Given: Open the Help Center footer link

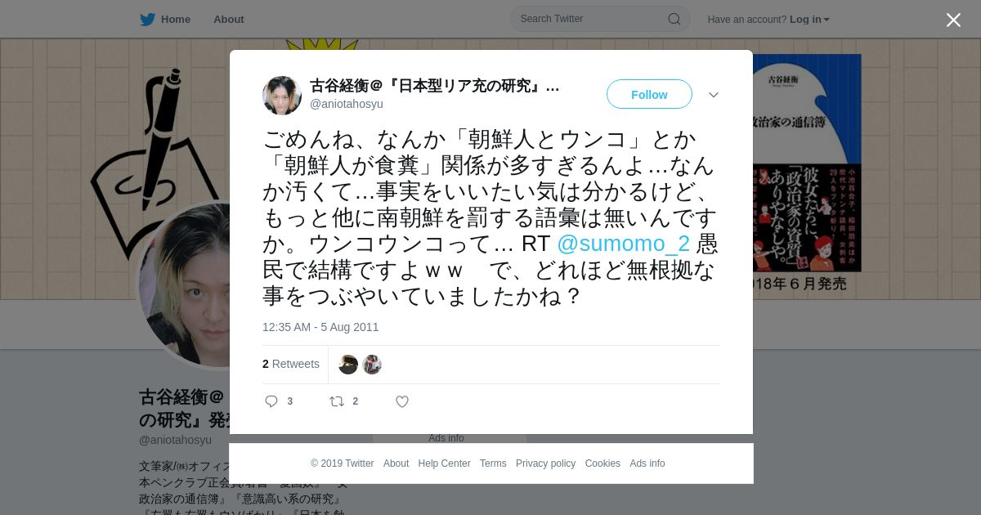Looking at the screenshot, I should (x=444, y=463).
